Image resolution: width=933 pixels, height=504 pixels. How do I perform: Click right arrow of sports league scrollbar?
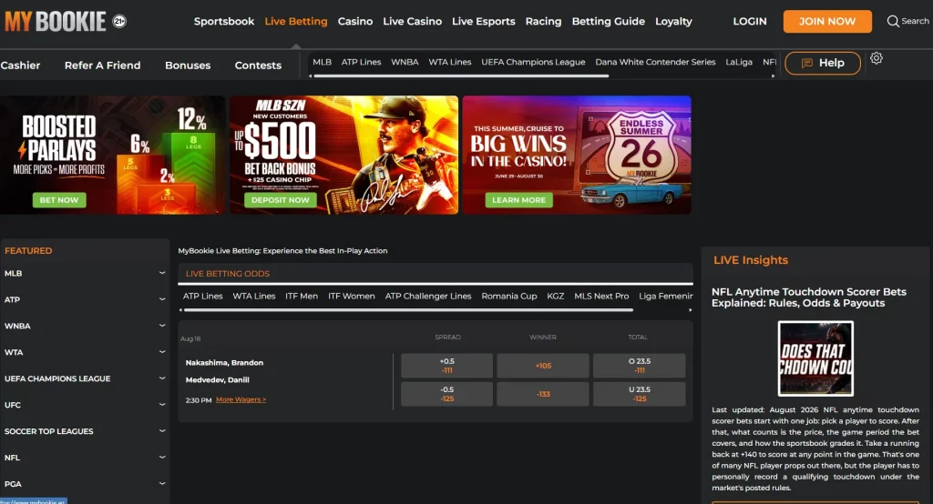(x=773, y=76)
